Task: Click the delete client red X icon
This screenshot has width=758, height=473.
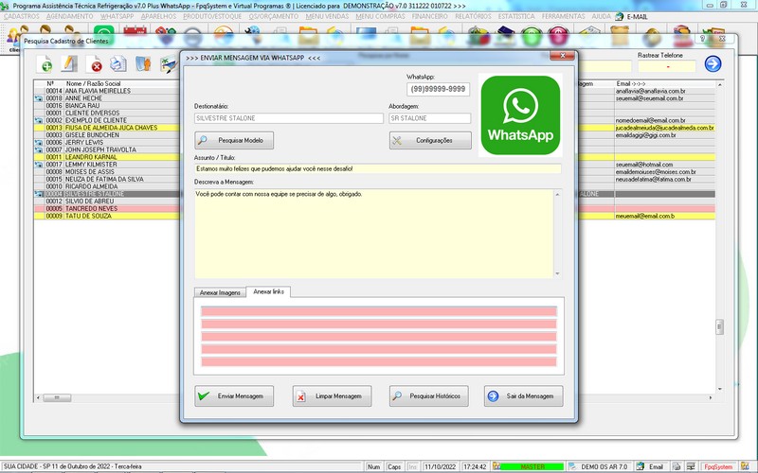Action: pos(94,63)
